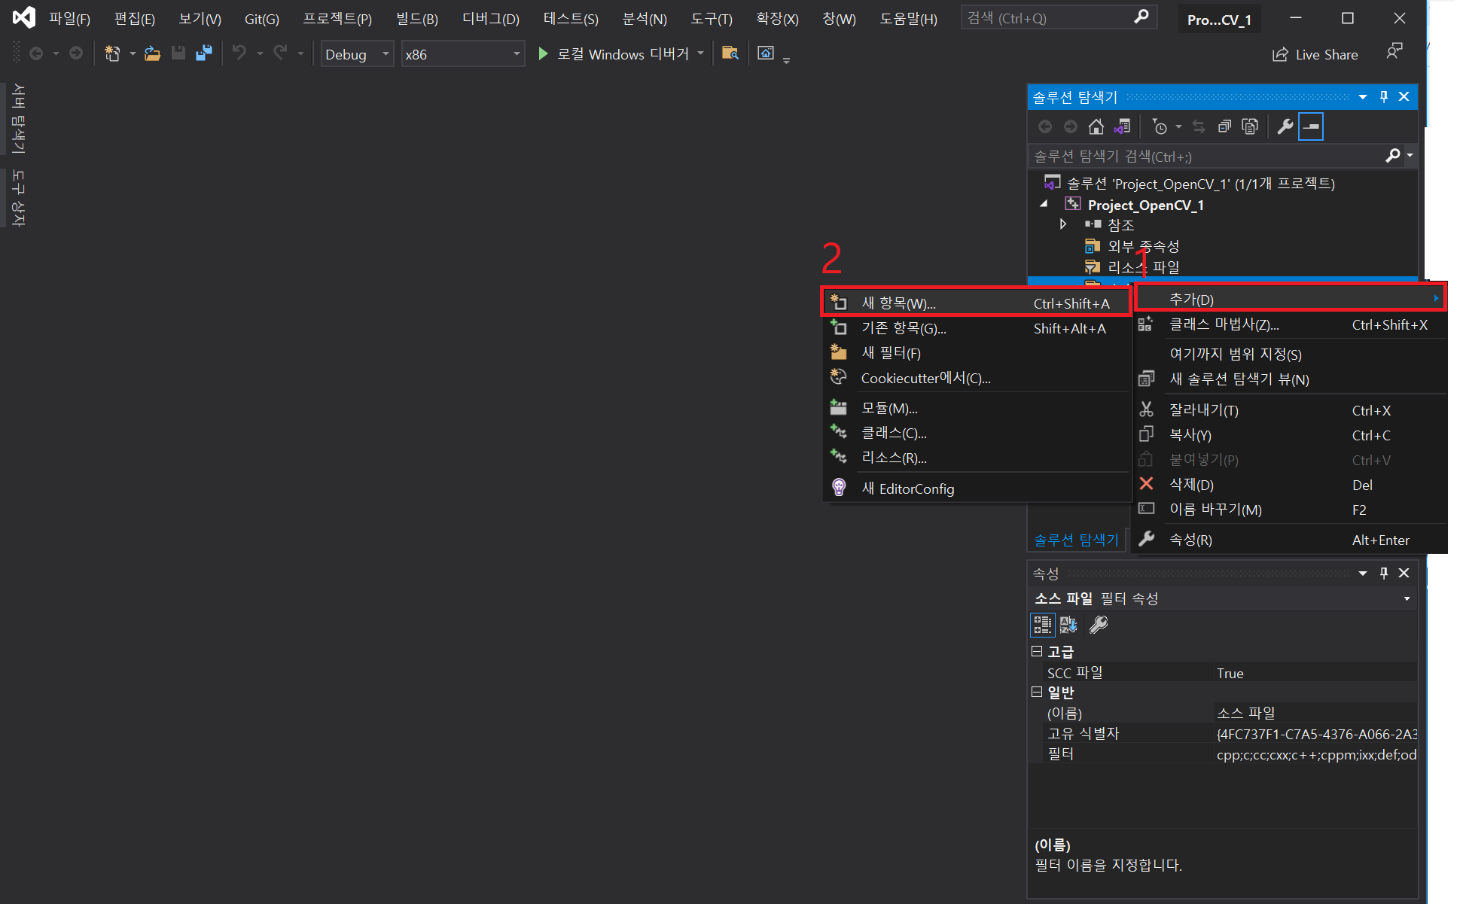This screenshot has width=1463, height=904.
Task: Click Open File folder icon in toolbar
Action: point(152,53)
